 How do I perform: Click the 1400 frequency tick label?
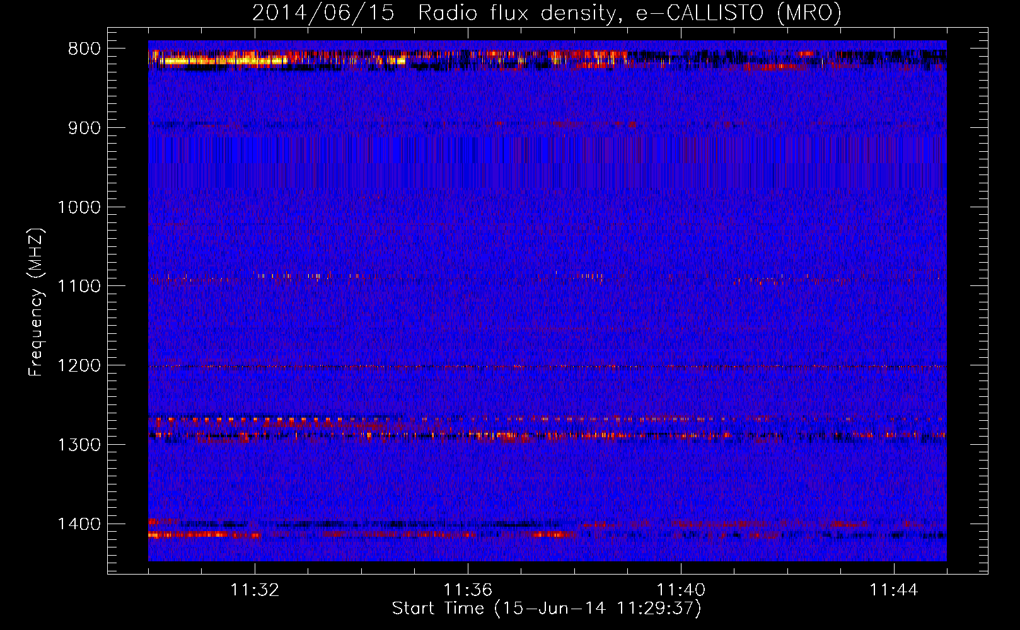(79, 524)
